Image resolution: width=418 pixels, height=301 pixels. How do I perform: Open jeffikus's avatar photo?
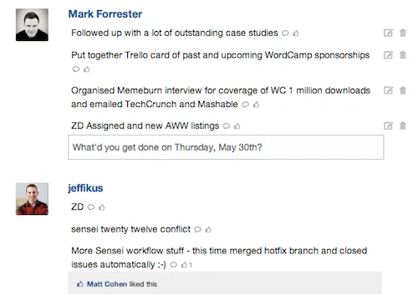32,199
